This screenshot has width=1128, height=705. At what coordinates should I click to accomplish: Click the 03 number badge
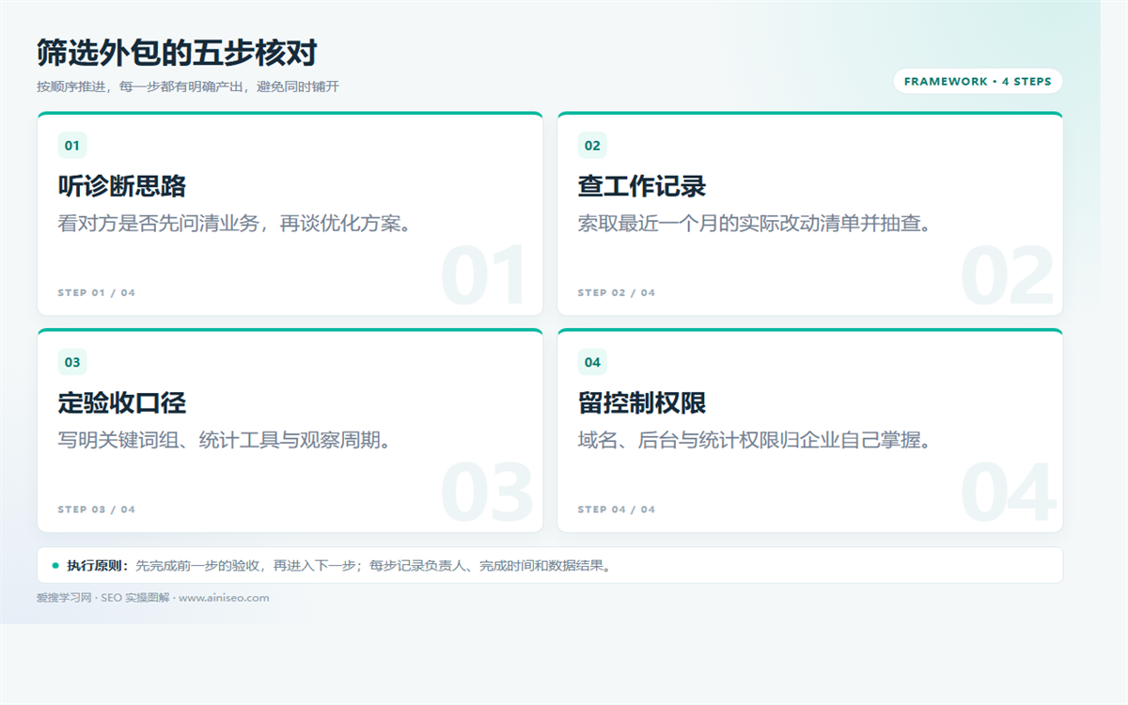click(72, 362)
